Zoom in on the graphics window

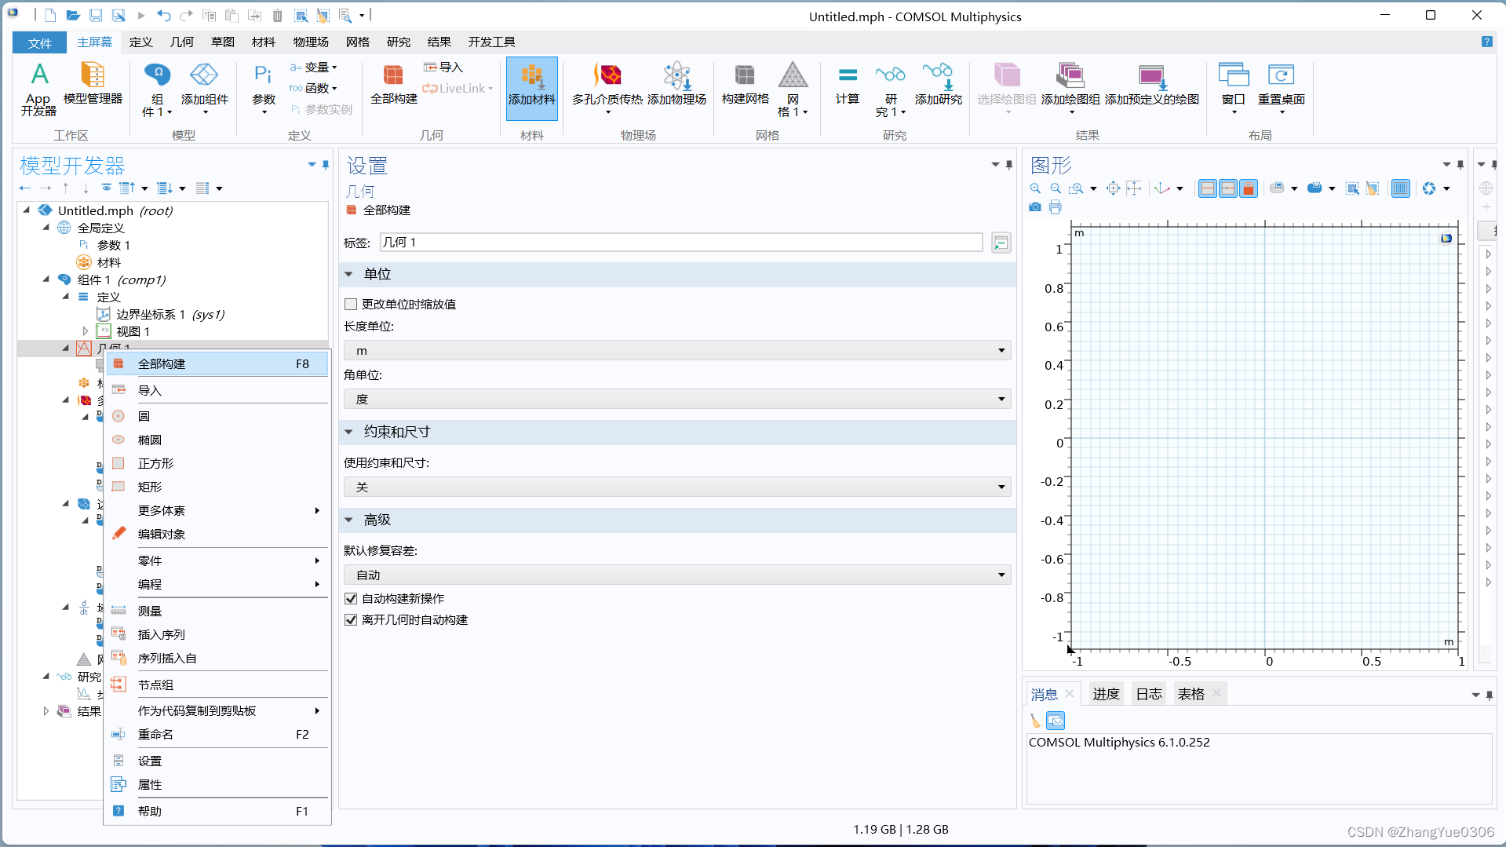click(1035, 188)
